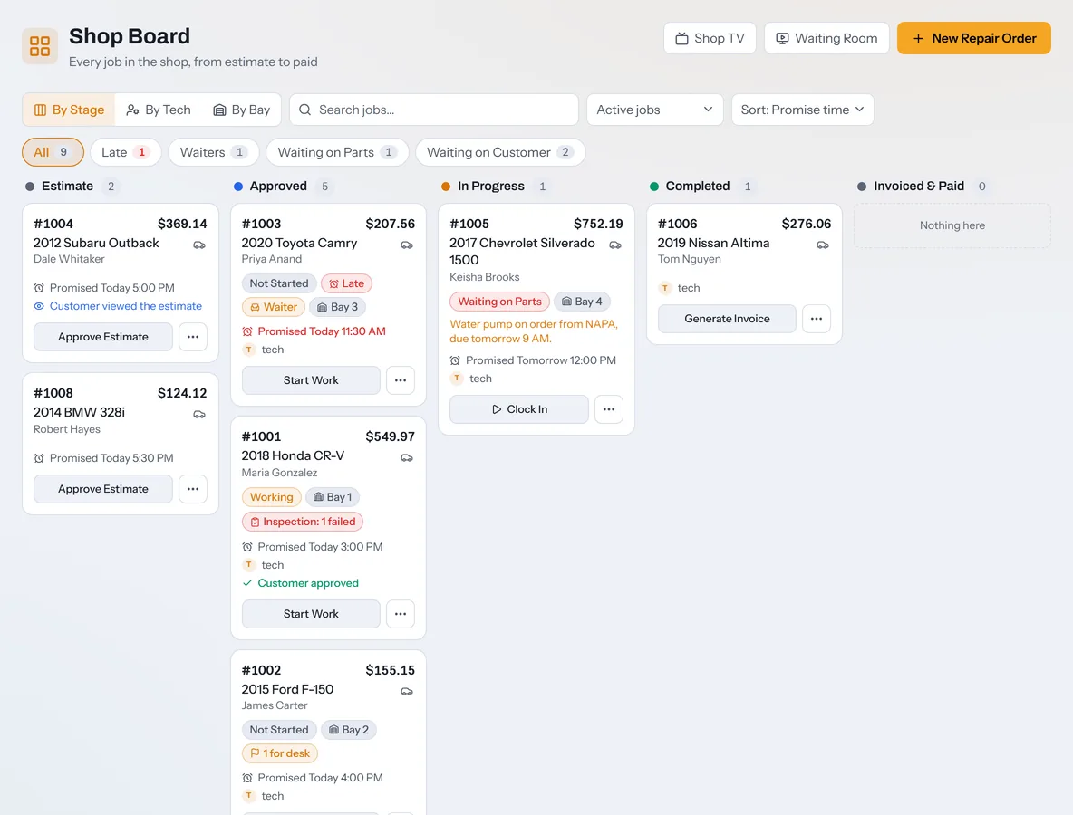Click the In Progress column header
Screen dimensions: 1073x815
pos(490,186)
